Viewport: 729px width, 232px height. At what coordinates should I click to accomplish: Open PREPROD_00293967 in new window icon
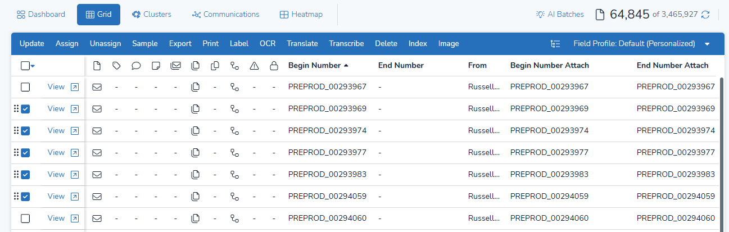[x=75, y=87]
